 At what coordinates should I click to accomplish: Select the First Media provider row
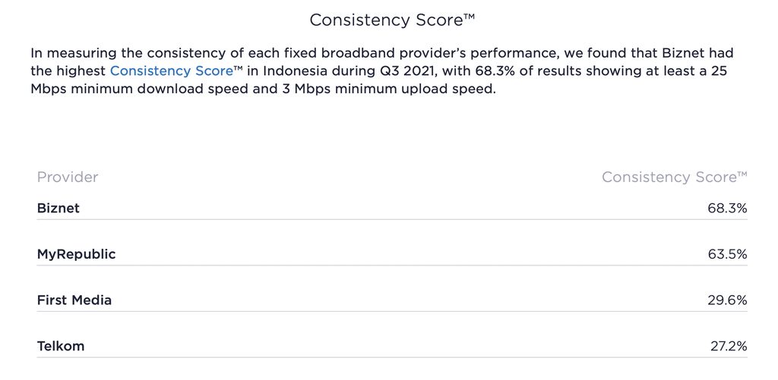(x=74, y=300)
